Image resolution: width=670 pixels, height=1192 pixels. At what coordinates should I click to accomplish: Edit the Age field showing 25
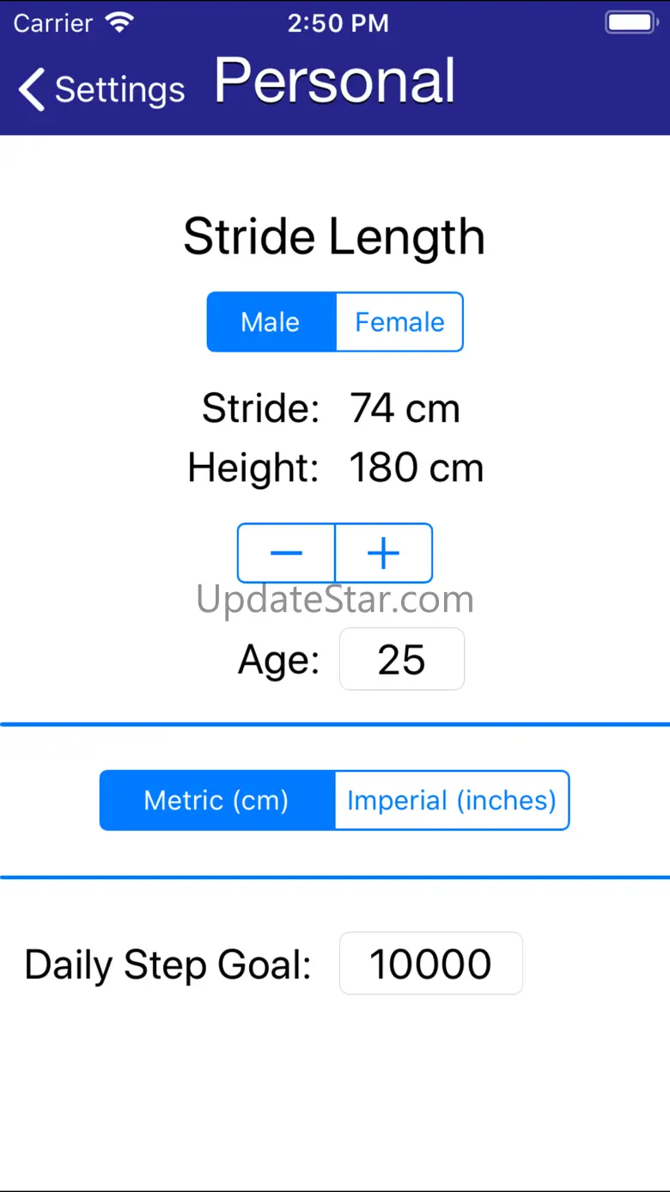(x=402, y=659)
